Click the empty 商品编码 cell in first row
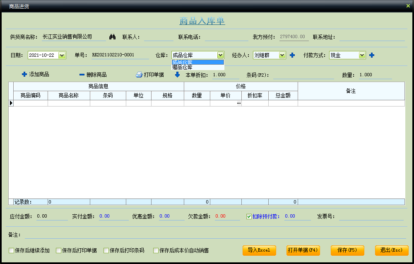 [31, 103]
